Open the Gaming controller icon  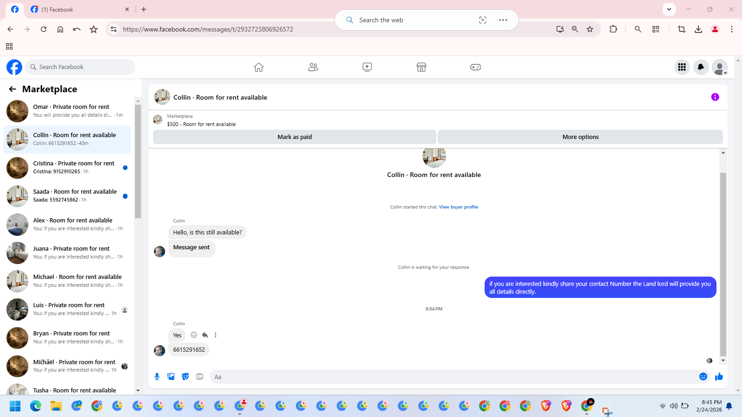click(x=476, y=67)
